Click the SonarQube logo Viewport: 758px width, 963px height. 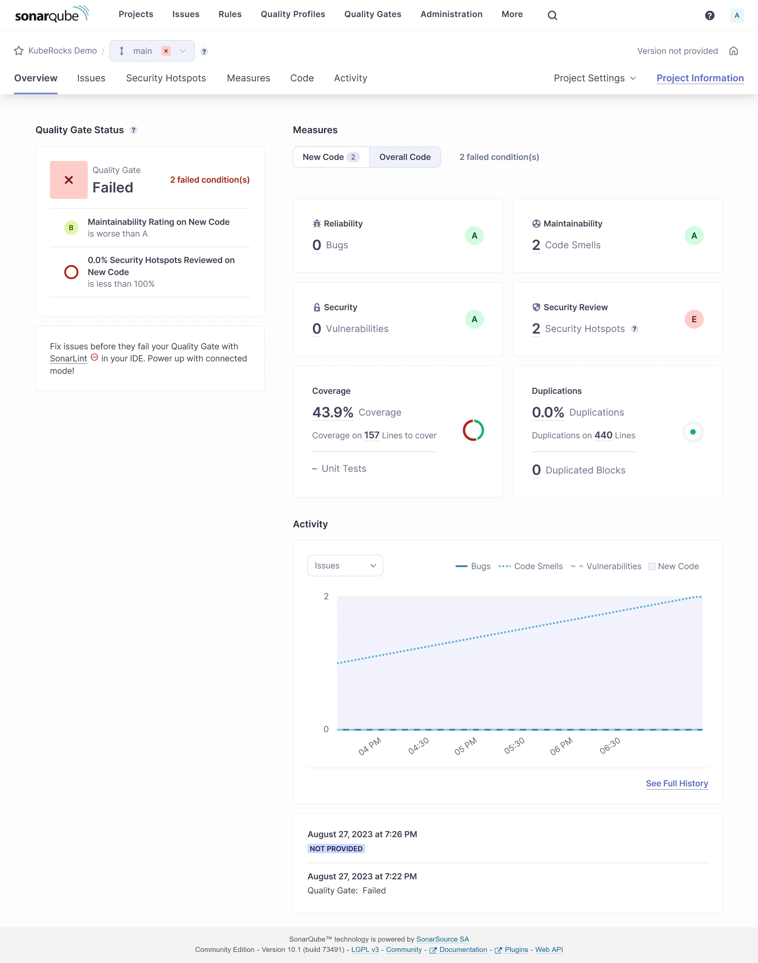(51, 14)
